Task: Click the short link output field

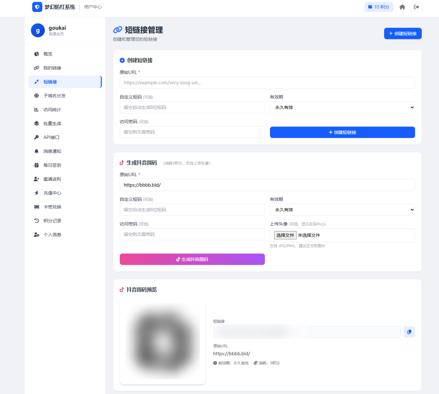Action: (307, 332)
